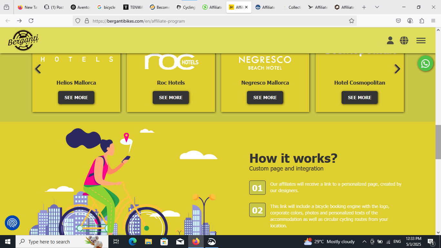Open the Firefox application menu
This screenshot has width=441, height=248.
433,21
